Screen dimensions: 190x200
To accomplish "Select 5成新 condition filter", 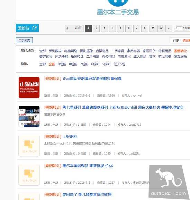I will pyautogui.click(x=106, y=64).
